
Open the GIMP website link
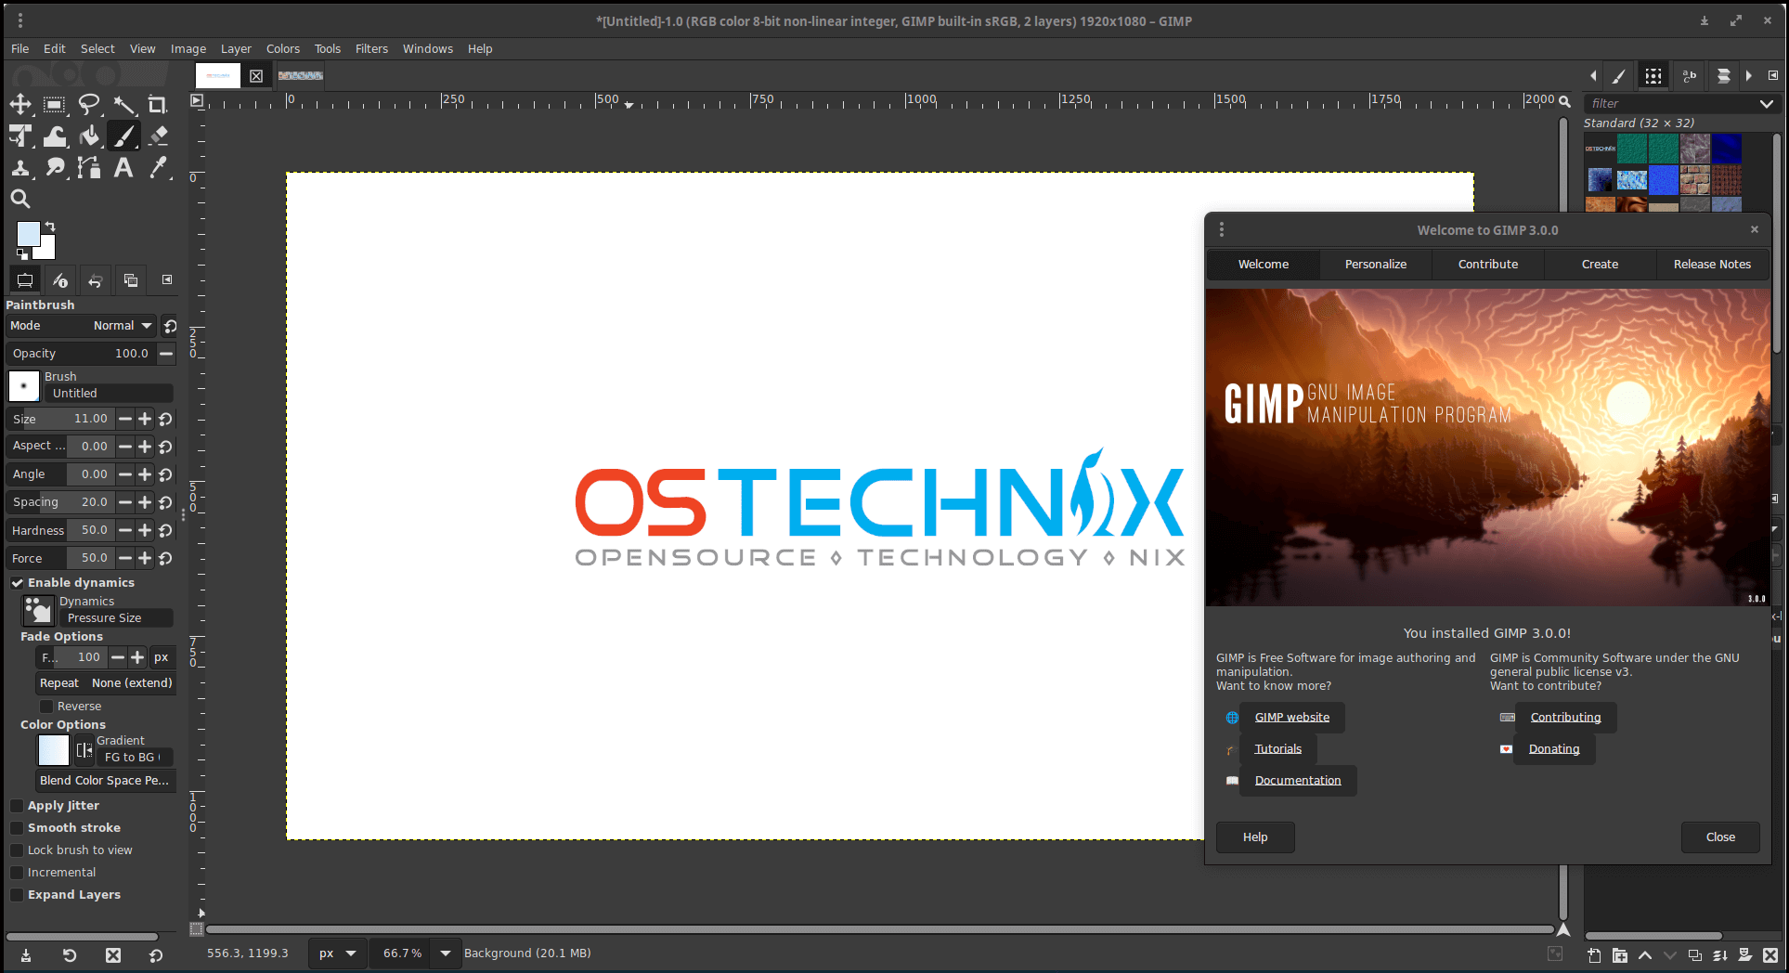tap(1291, 718)
